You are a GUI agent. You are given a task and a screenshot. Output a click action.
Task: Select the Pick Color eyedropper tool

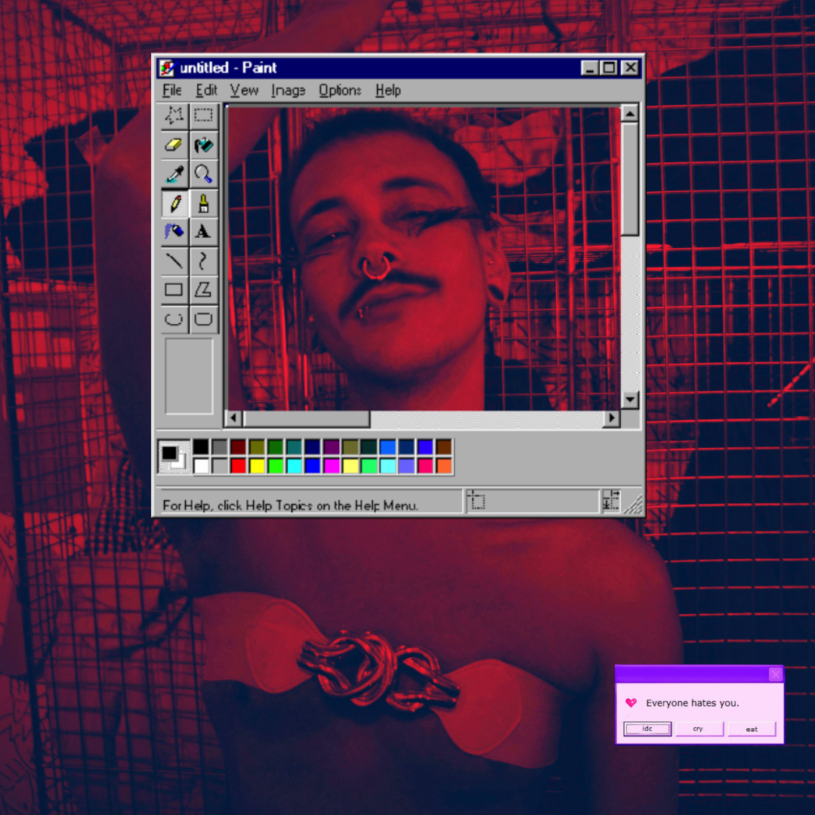tap(174, 174)
